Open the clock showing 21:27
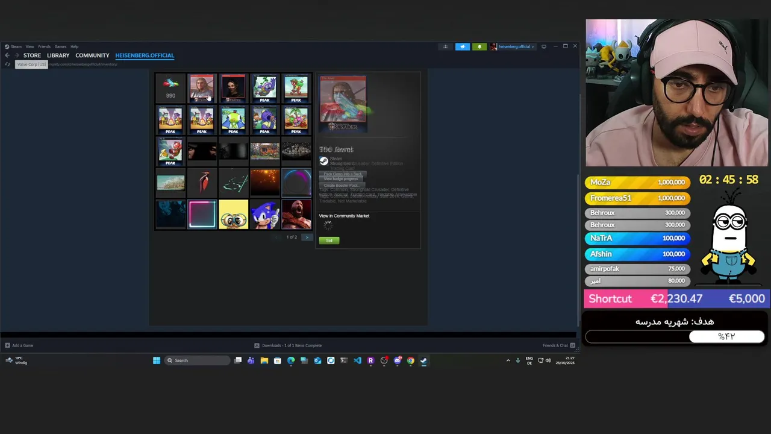 pos(565,360)
